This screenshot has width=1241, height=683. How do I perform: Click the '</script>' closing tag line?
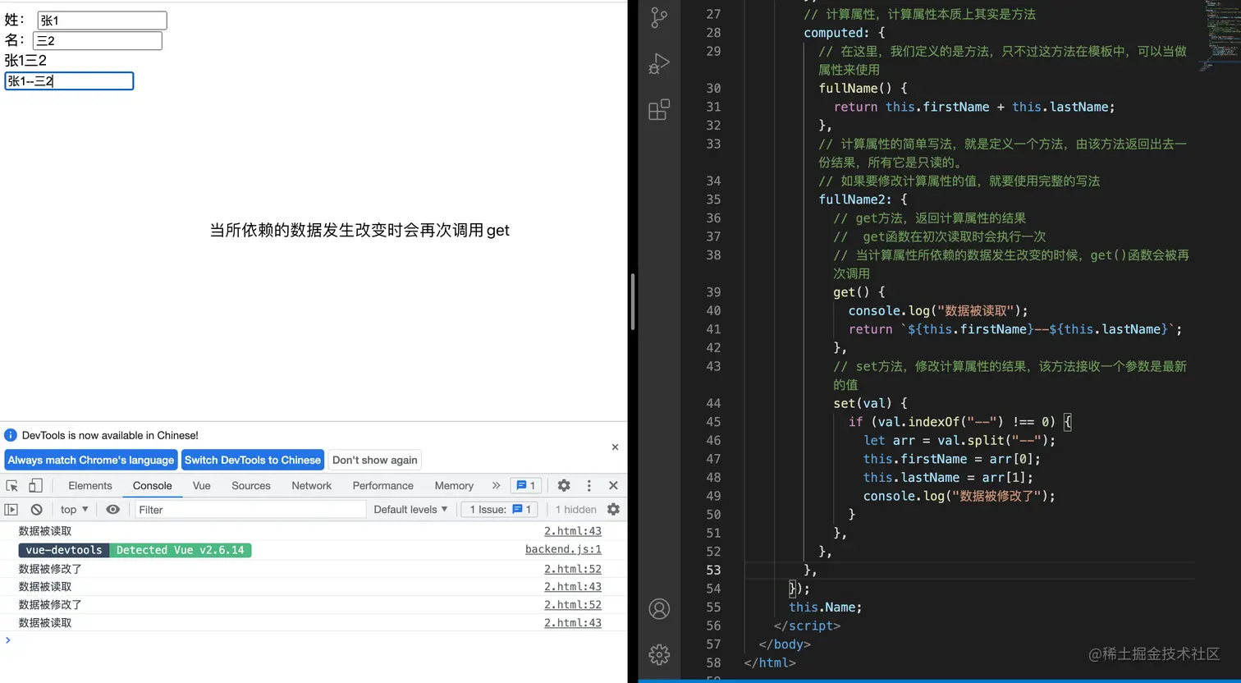pyautogui.click(x=807, y=626)
